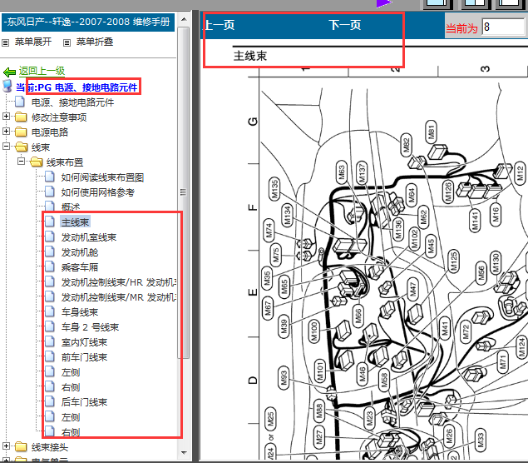Click the 主线束 page heading text

250,56
